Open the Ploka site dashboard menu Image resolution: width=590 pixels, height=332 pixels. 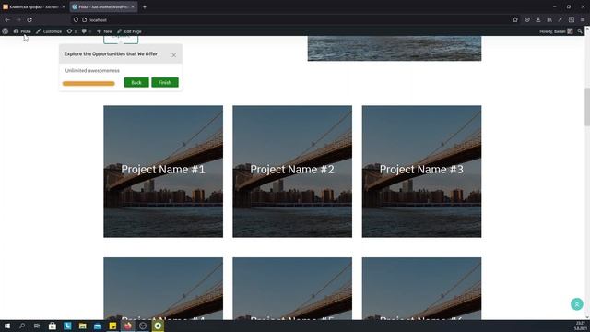[x=22, y=31]
